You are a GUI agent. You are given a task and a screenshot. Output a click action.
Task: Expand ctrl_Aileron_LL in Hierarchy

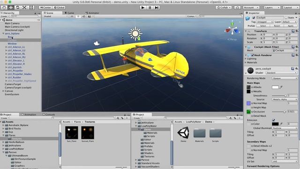(x=6, y=47)
